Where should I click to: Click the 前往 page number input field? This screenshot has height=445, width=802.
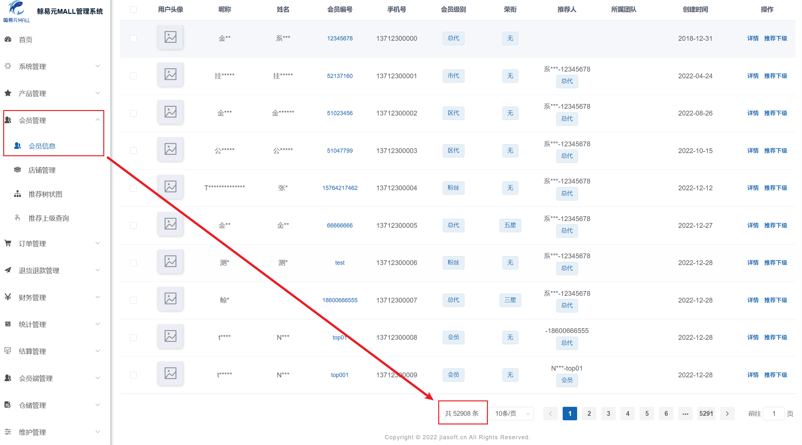click(x=773, y=414)
